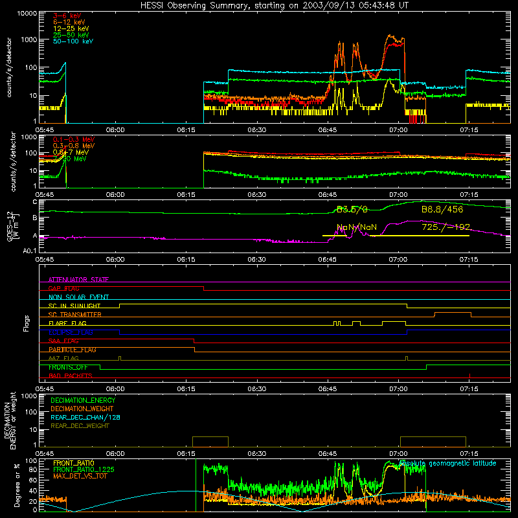Select the 6-12 keV legend label
Viewport: 518px width, 518px height.
point(69,22)
